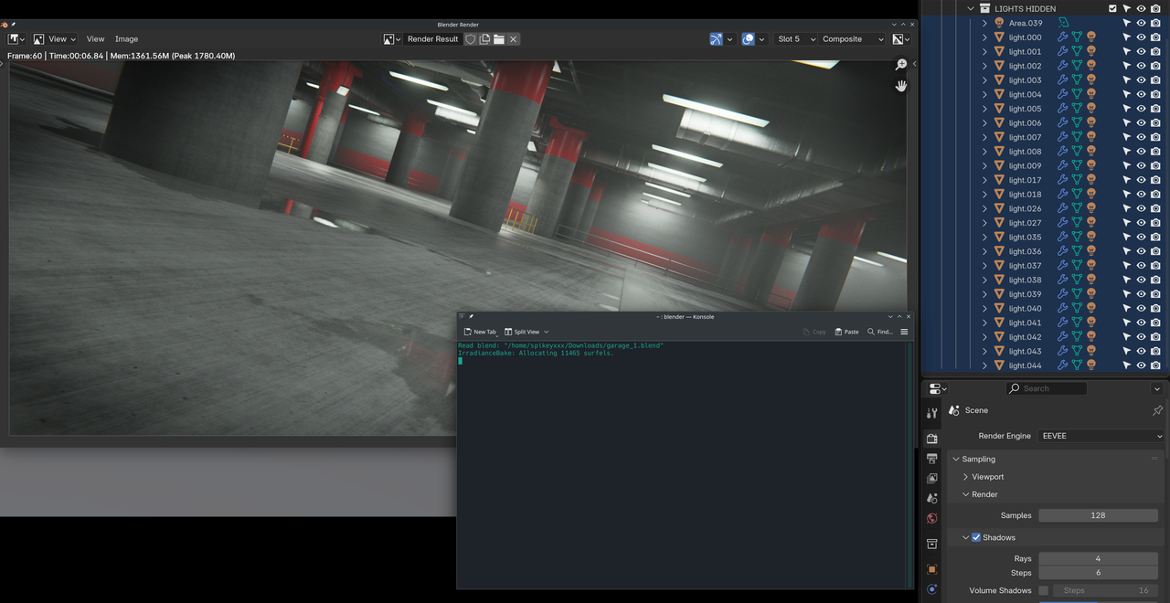Click the modifier wrench icon beside light.000

[1062, 37]
